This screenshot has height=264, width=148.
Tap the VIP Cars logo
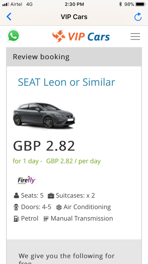point(81,36)
